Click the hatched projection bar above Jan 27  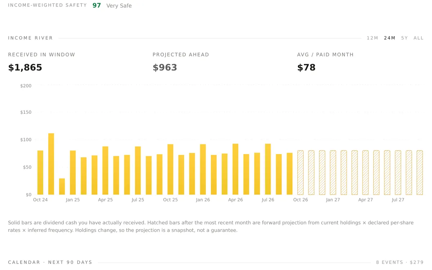click(x=333, y=173)
